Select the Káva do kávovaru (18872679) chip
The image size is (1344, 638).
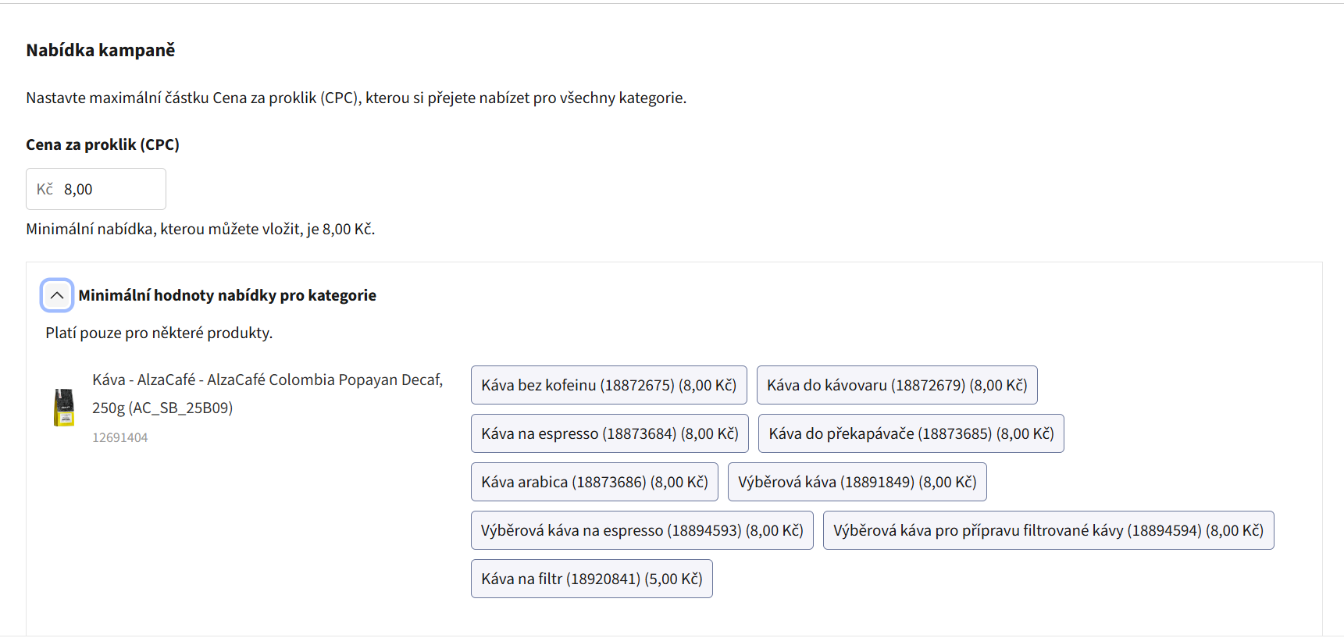tap(897, 385)
